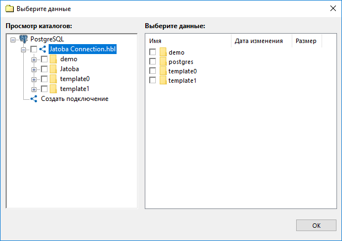The width and height of the screenshot is (342, 241).
Task: Select the template0 label in the tree
Action: coord(75,79)
